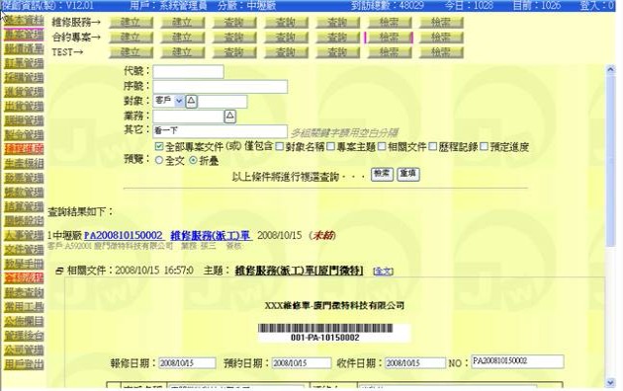The image size is (623, 391).
Task: Open the lookup triangle beside 業務 field
Action: click(x=230, y=117)
